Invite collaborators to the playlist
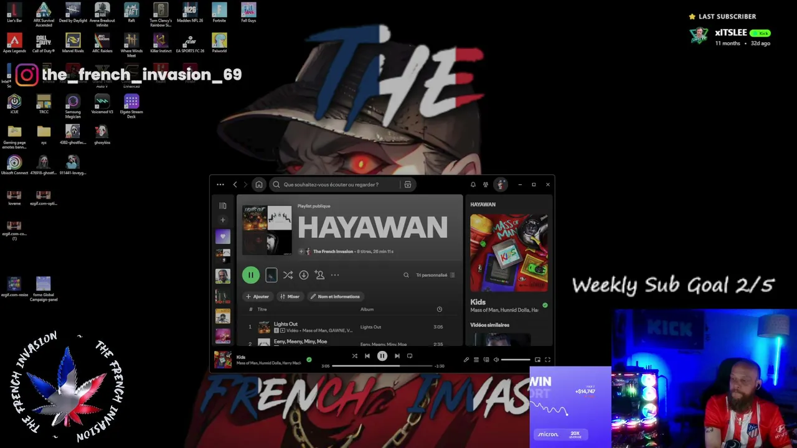 [x=319, y=275]
